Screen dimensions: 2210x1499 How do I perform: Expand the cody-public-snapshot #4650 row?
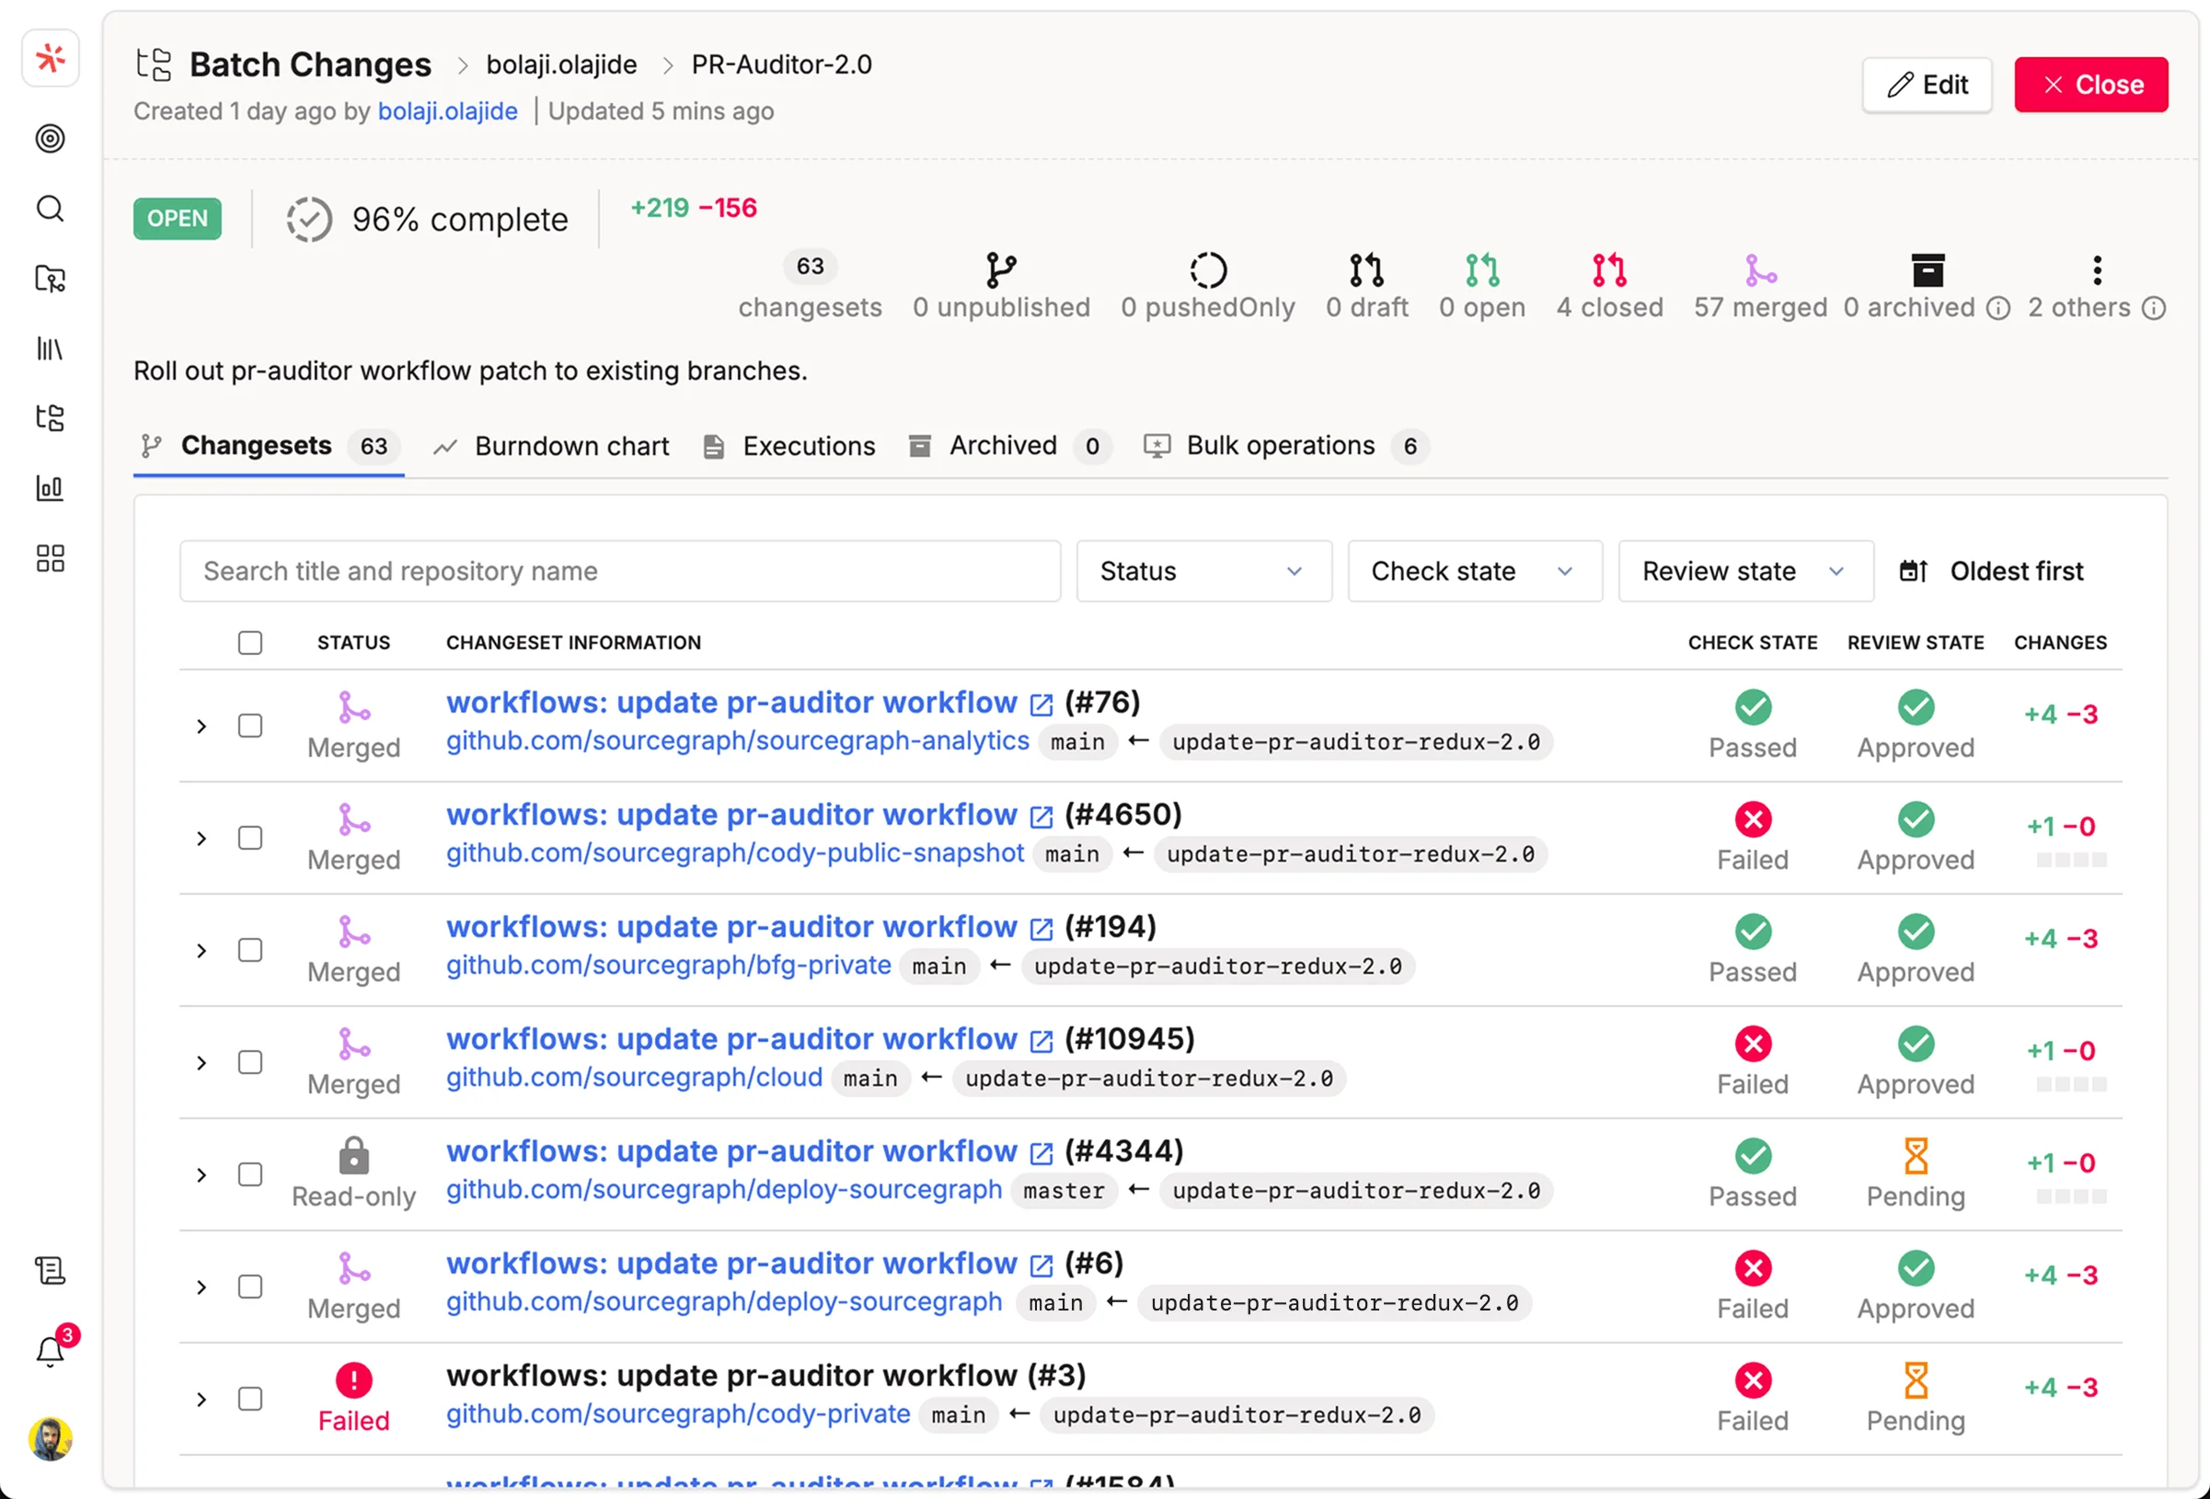pos(201,840)
